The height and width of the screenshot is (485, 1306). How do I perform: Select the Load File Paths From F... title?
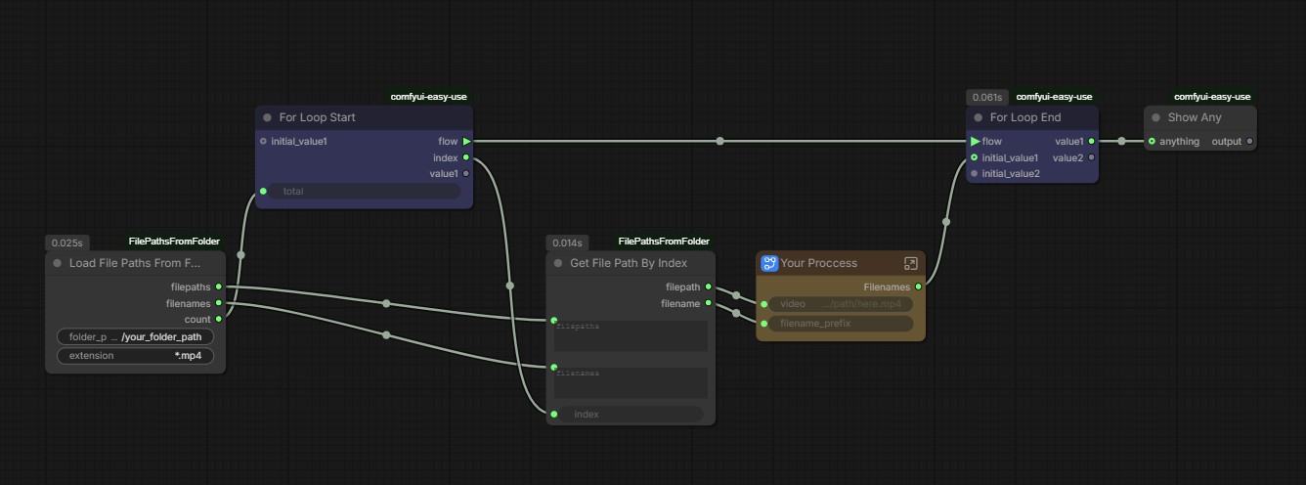135,263
